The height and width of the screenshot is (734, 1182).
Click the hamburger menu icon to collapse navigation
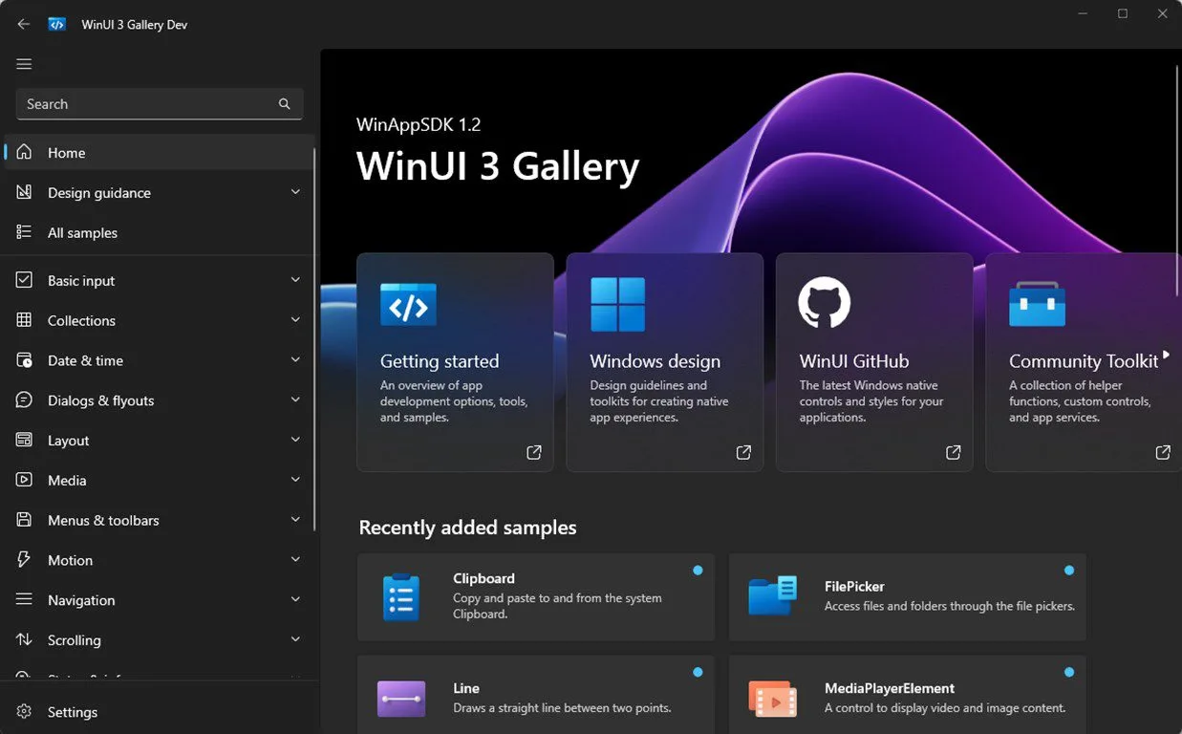(x=24, y=64)
